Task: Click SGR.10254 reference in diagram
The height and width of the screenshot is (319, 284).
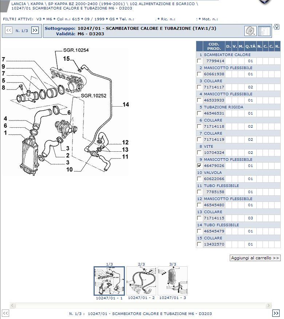Action: click(76, 50)
